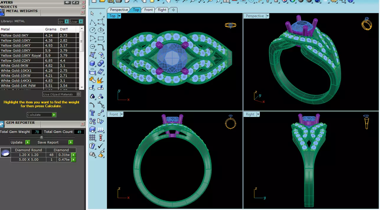Image resolution: width=380 pixels, height=210 pixels.
Task: Select the text object T tool
Action: (x=92, y=113)
